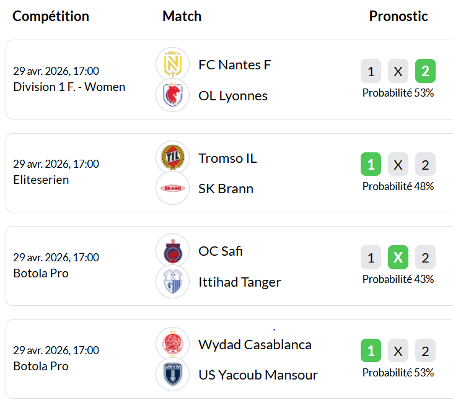The height and width of the screenshot is (408, 453).
Task: Open the Tromso IL team logo
Action: (172, 158)
